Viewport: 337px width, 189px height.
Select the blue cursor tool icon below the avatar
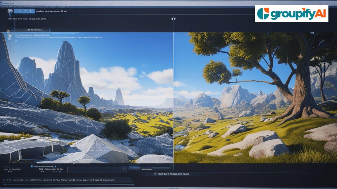coord(10,15)
